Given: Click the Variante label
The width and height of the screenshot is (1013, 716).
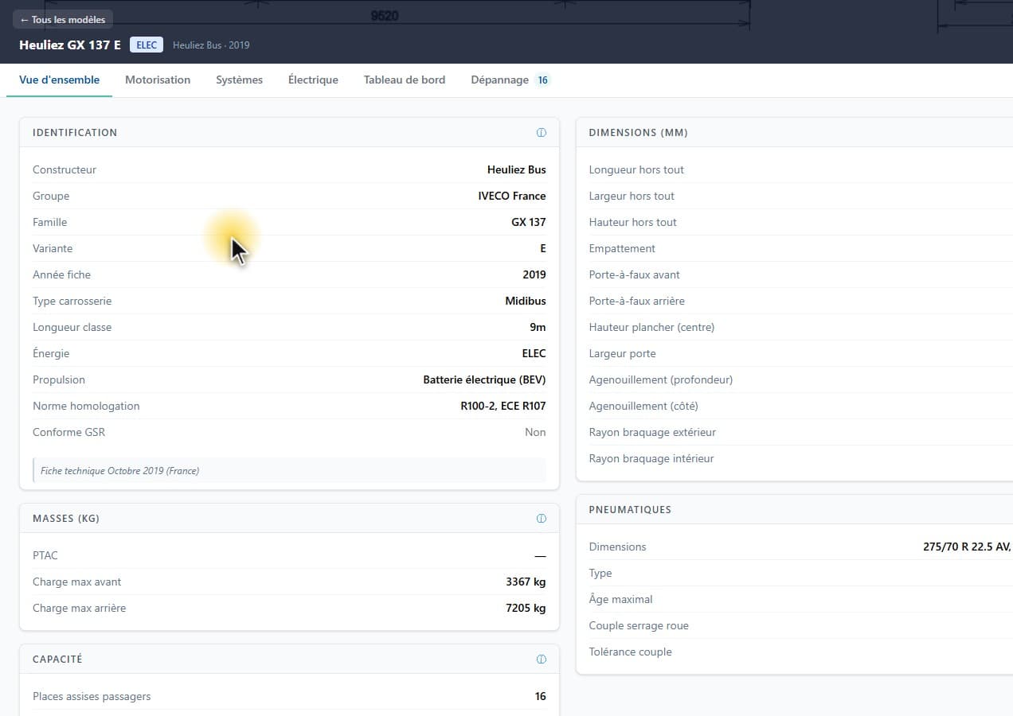Looking at the screenshot, I should [x=53, y=248].
